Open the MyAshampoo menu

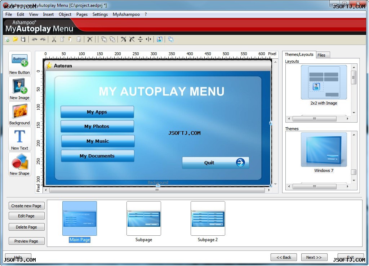[x=126, y=14]
